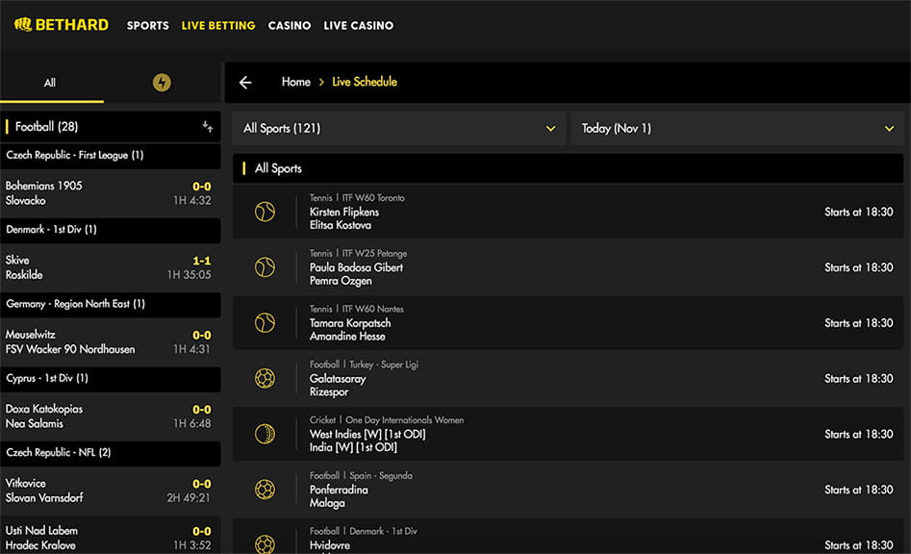Open Galatasaray vs Rizespor event
This screenshot has height=554, width=911.
(569, 379)
